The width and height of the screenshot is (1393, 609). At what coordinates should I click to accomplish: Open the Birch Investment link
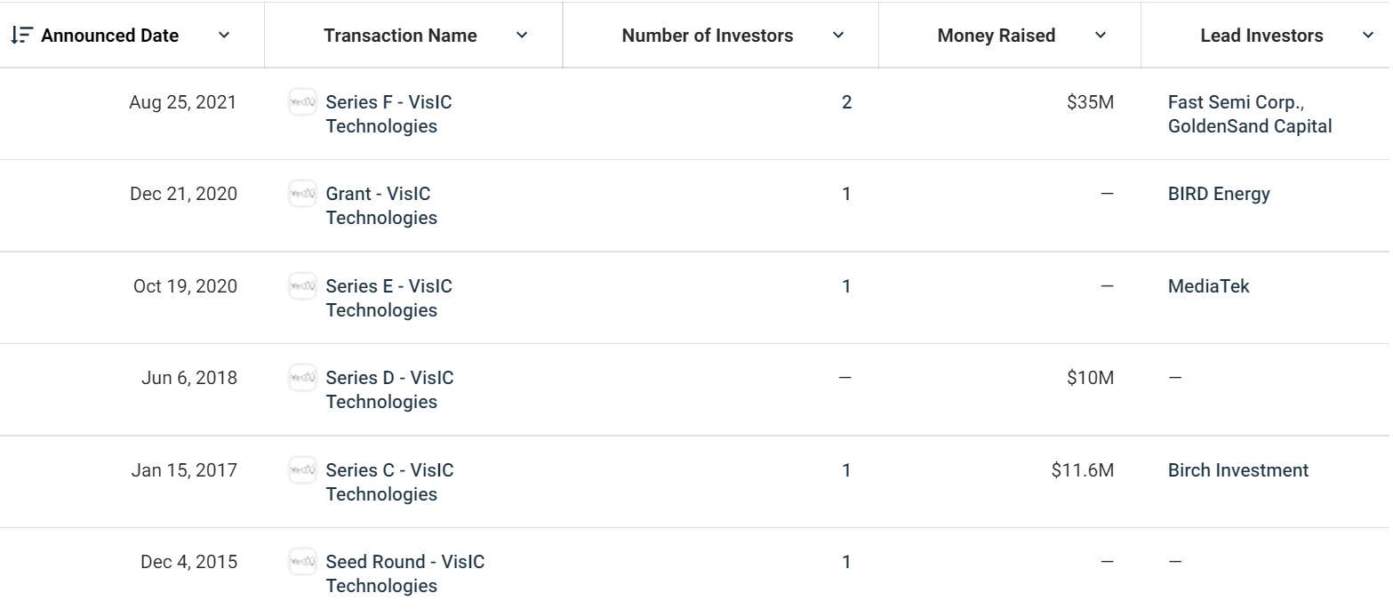point(1238,469)
